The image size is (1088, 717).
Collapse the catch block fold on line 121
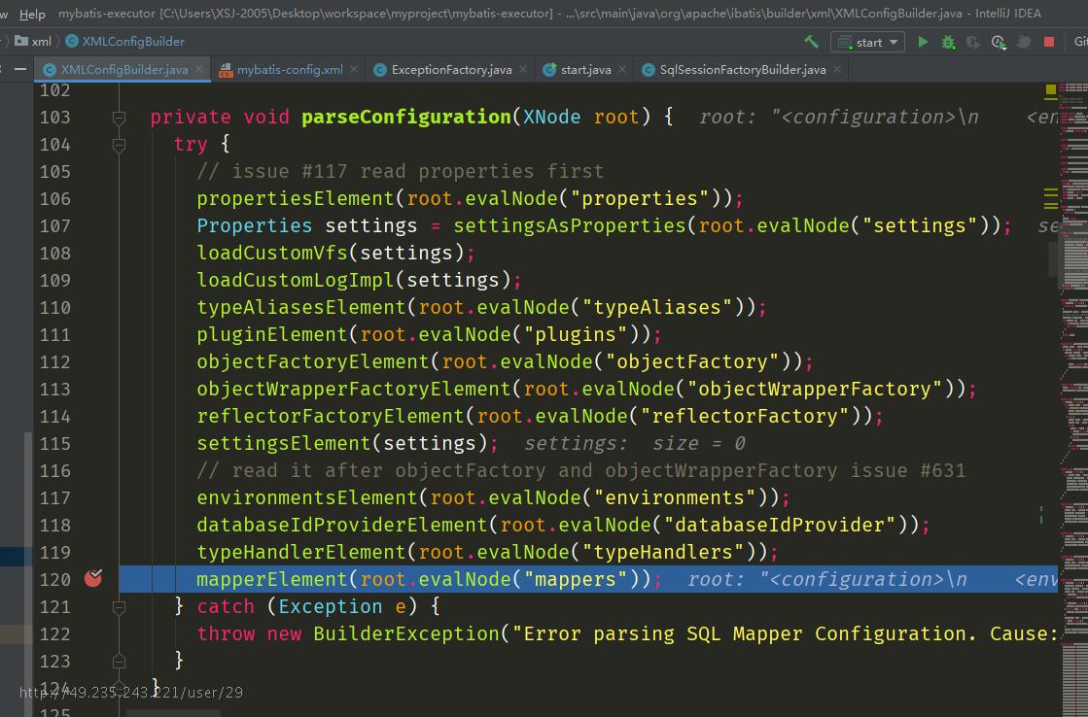(119, 607)
